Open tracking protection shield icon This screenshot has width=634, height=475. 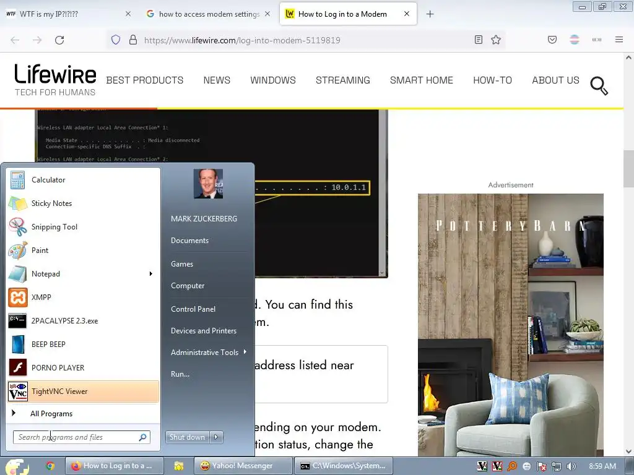(x=116, y=40)
